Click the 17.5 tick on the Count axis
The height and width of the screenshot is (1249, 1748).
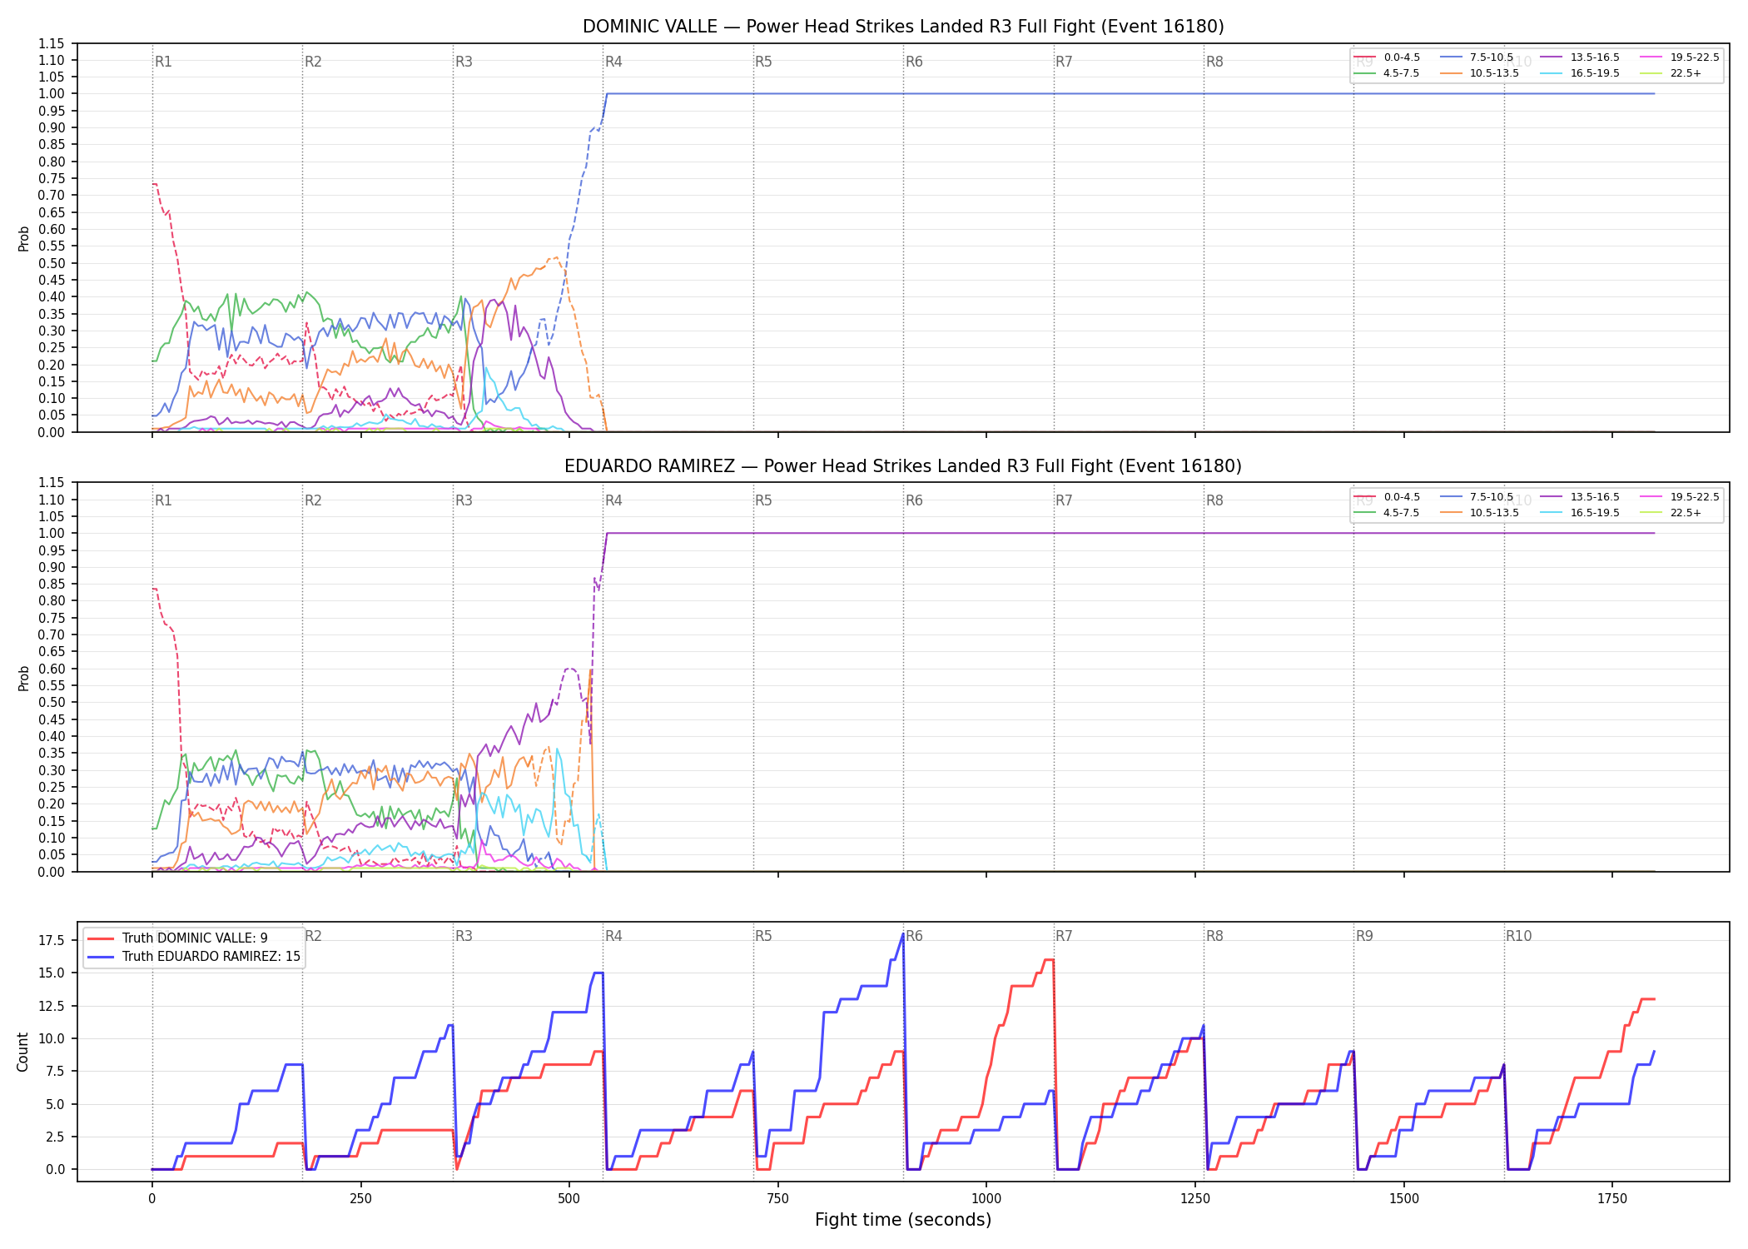tap(53, 941)
